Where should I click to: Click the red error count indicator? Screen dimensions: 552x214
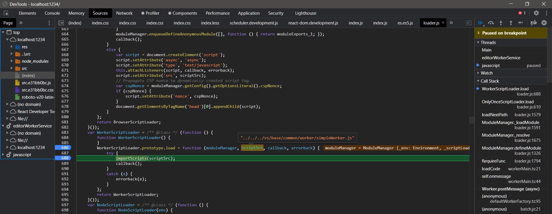pyautogui.click(x=522, y=13)
